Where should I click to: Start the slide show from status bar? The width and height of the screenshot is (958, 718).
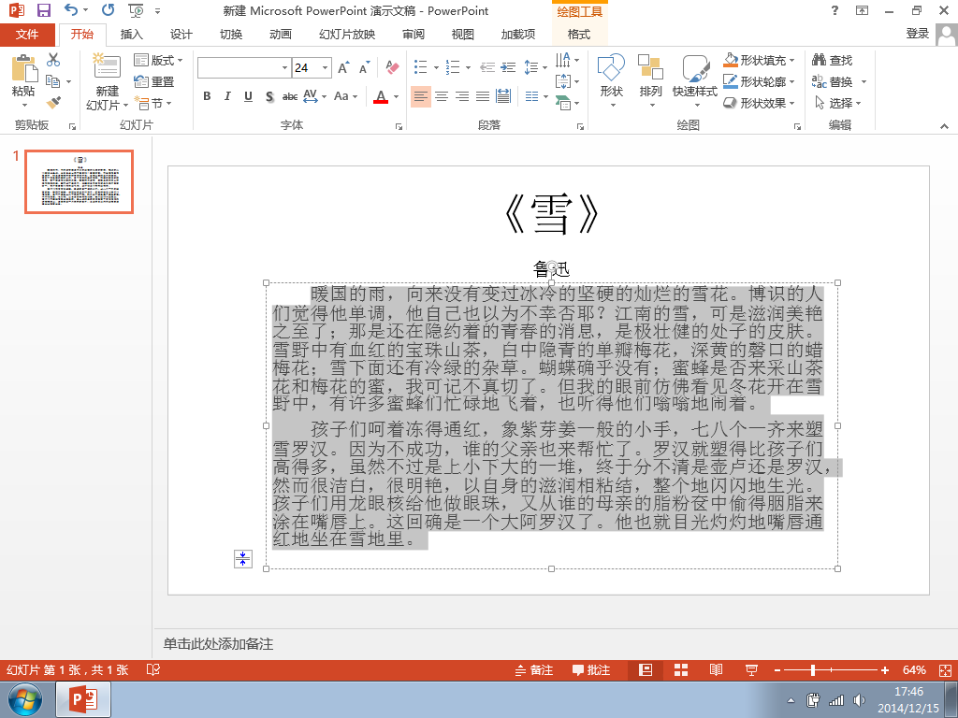pos(750,670)
